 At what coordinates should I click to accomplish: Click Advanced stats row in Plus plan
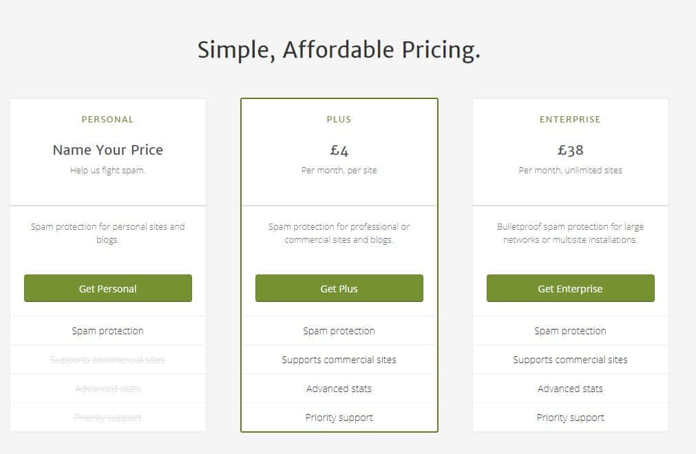pyautogui.click(x=339, y=389)
